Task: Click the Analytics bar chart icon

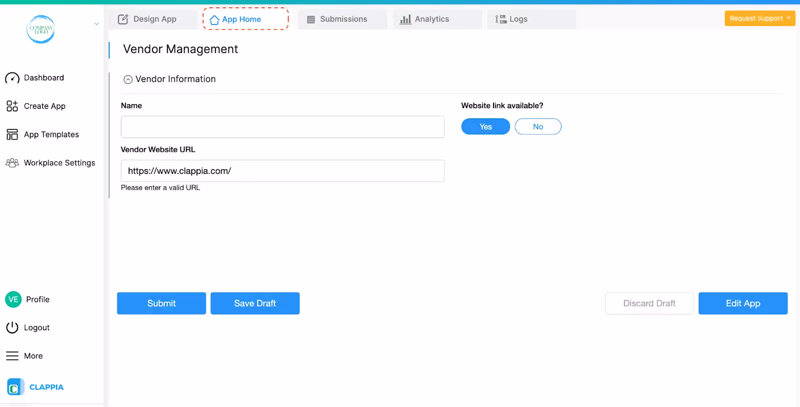Action: (405, 19)
